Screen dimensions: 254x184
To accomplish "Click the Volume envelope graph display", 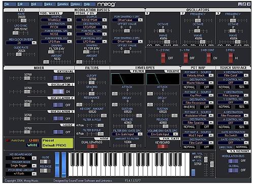I will click(163, 79).
